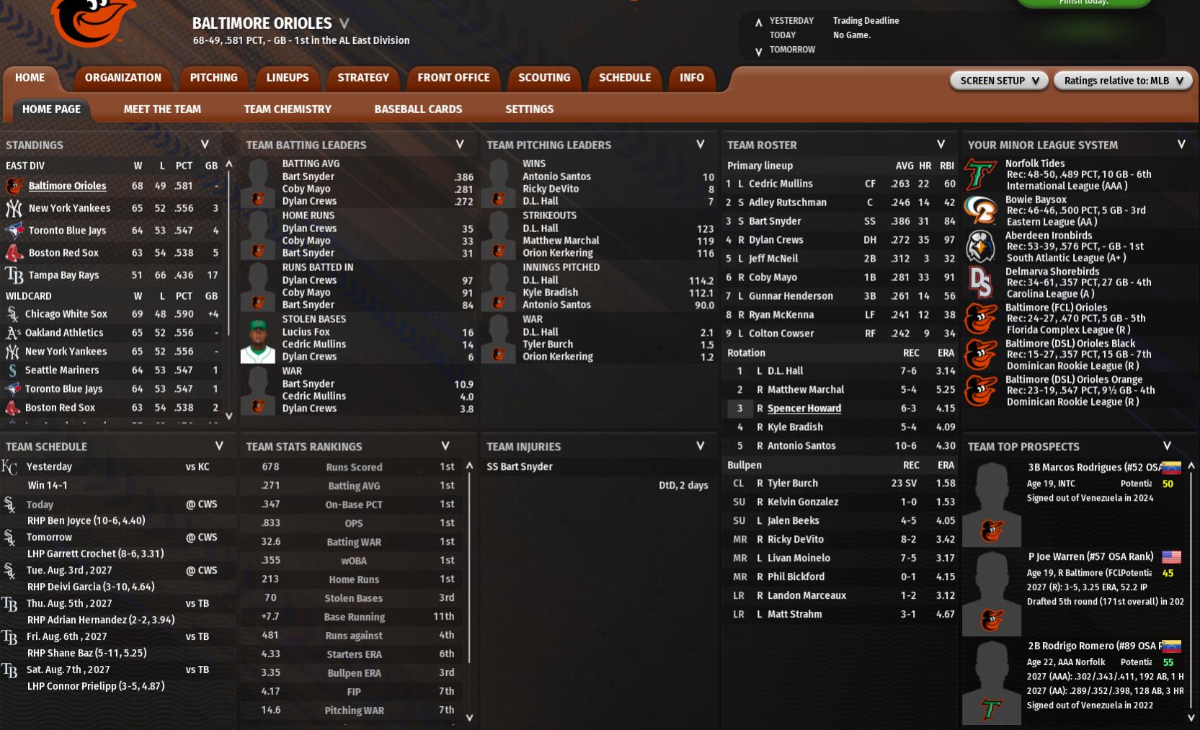Expand the Your Minor League System panel menu
Viewport: 1200px width, 730px height.
tap(1181, 144)
